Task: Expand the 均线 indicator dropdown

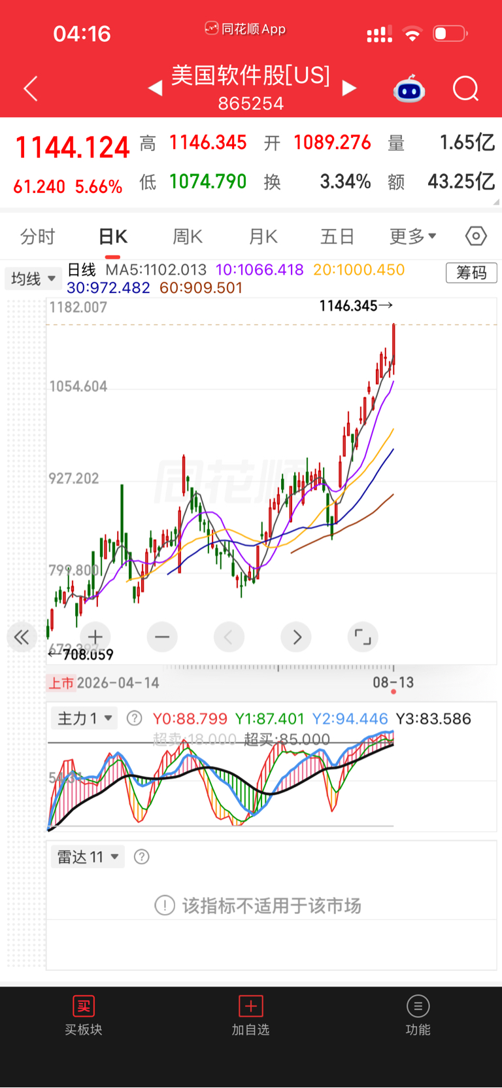Action: (x=33, y=279)
